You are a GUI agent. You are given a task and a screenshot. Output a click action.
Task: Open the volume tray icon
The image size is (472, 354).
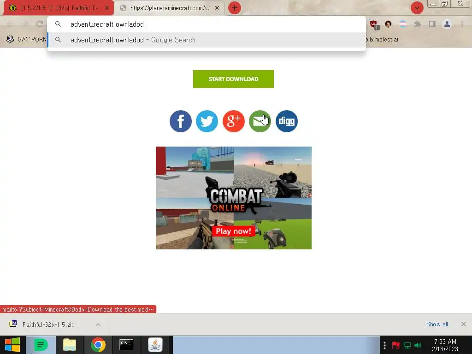point(418,345)
